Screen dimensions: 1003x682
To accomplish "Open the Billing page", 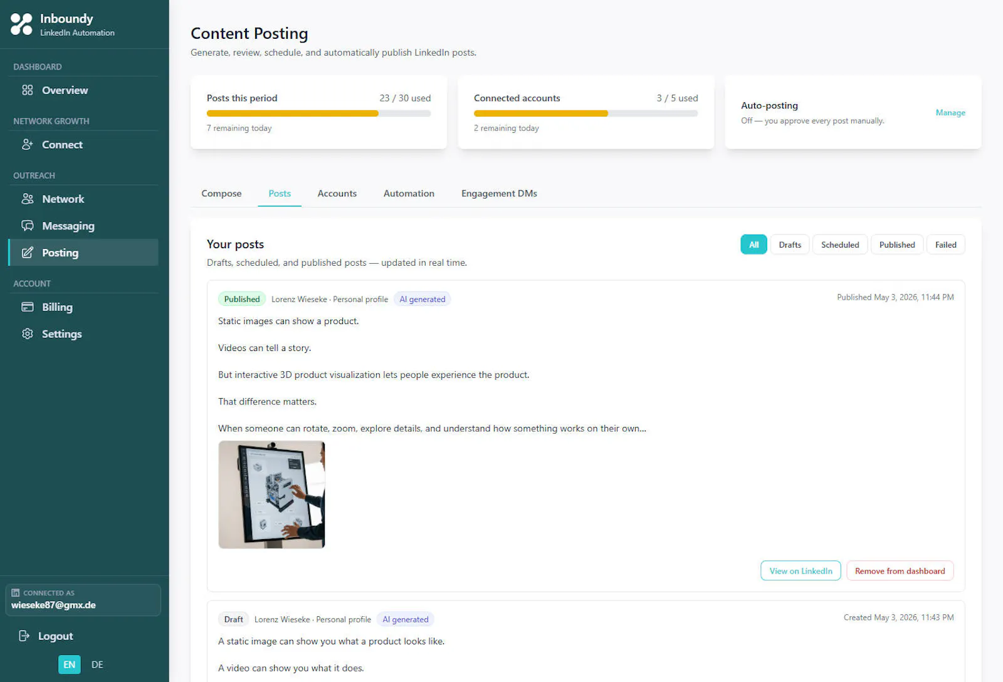I will pos(83,307).
